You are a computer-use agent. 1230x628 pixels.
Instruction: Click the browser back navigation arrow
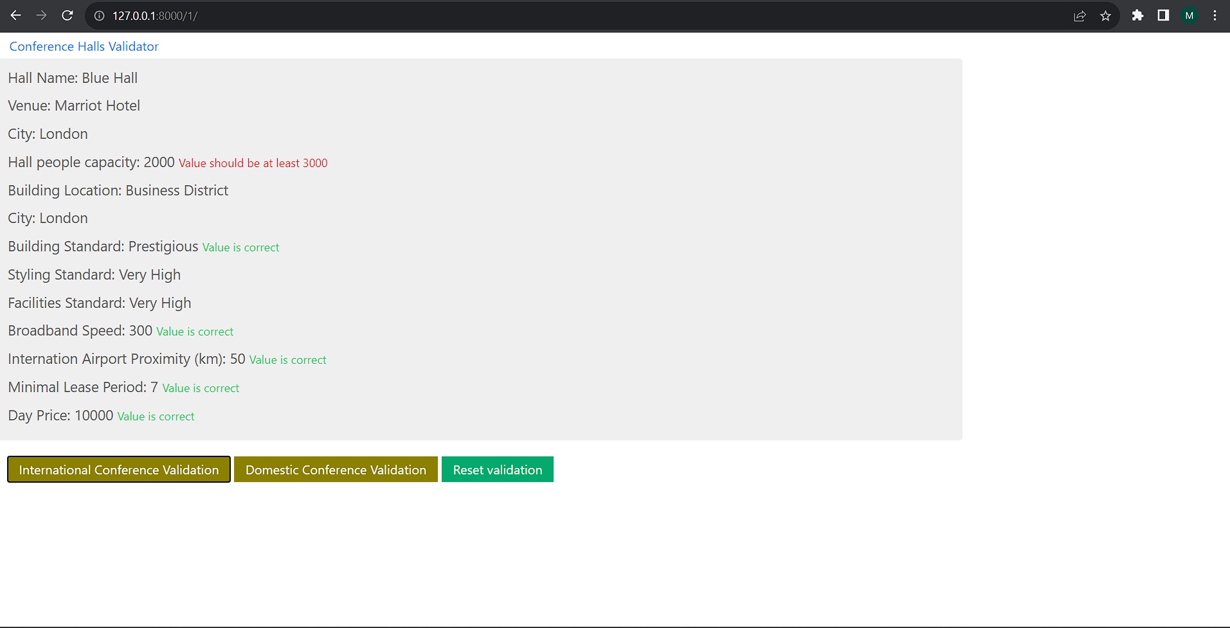pyautogui.click(x=15, y=16)
